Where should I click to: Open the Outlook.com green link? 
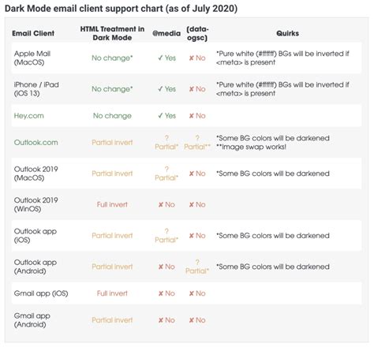[x=36, y=143]
